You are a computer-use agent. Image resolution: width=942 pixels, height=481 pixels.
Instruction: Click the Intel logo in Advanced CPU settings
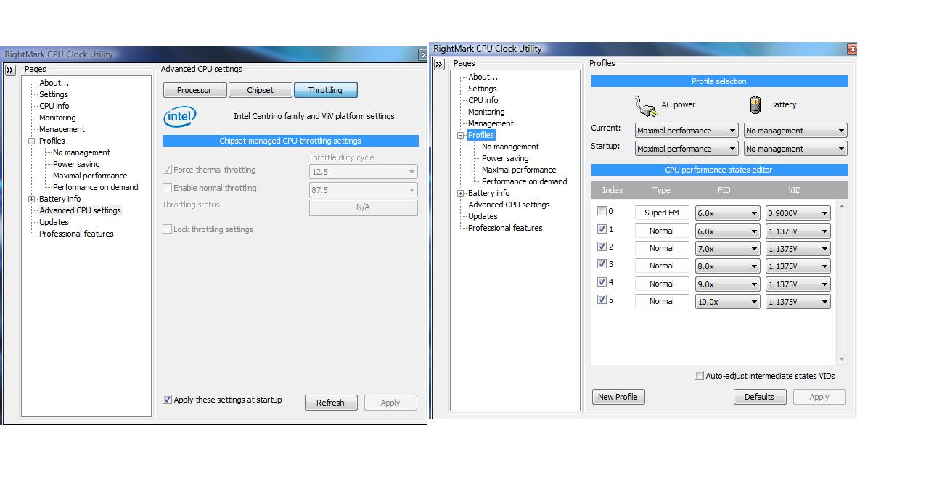[180, 116]
